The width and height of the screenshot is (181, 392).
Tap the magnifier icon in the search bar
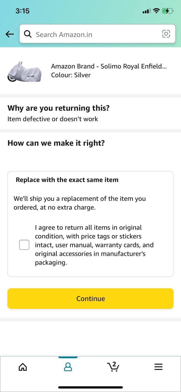(x=28, y=34)
